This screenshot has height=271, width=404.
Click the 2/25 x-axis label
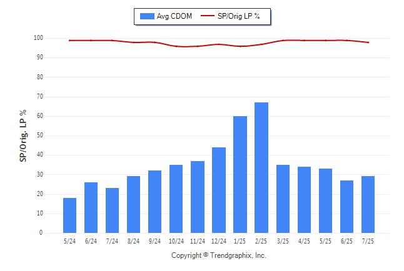tap(261, 242)
